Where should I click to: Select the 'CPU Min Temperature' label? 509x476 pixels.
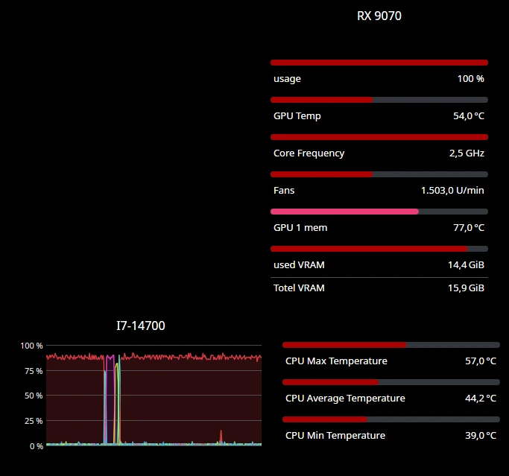pyautogui.click(x=335, y=436)
